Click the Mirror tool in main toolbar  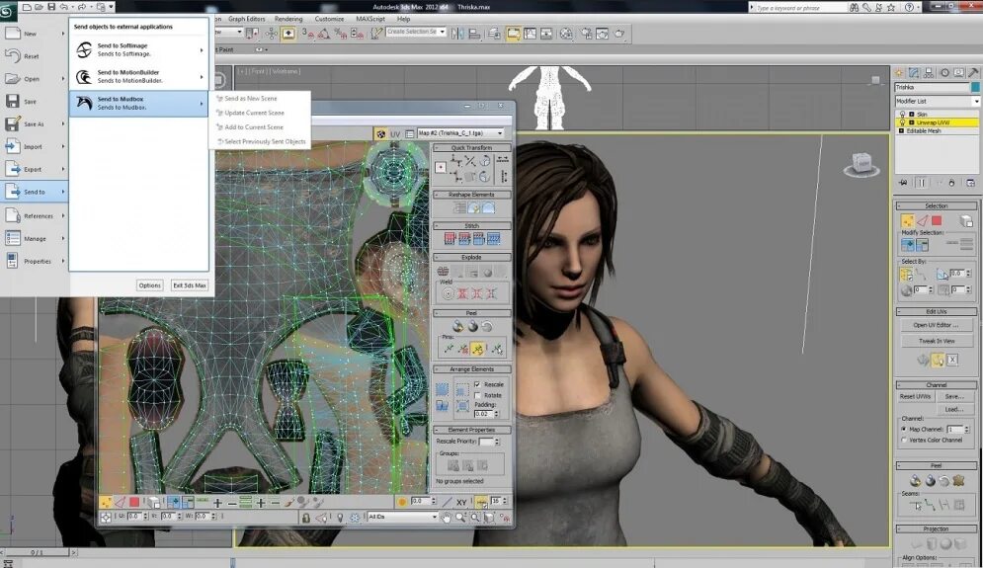(x=457, y=34)
